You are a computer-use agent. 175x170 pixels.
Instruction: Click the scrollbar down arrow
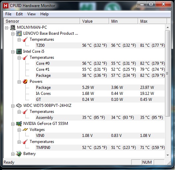click(168, 155)
